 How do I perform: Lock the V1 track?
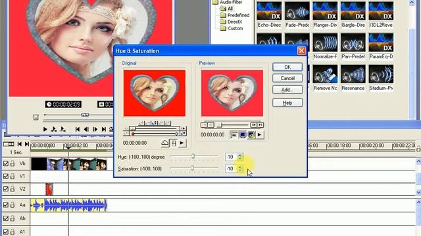click(x=12, y=176)
